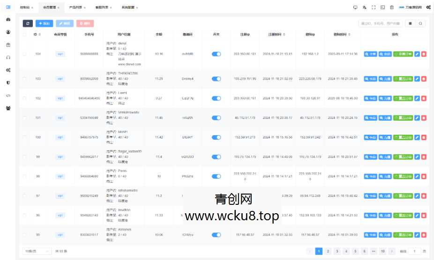The height and width of the screenshot is (260, 434).
Task: Open the package box icon in the sidebar
Action: click(8, 45)
